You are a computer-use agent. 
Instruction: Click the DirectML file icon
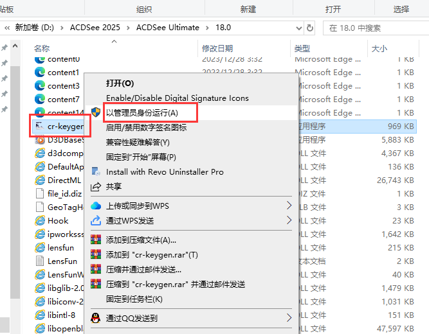(x=40, y=180)
